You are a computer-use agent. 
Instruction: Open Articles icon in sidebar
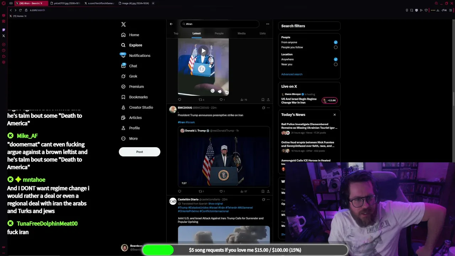pyautogui.click(x=123, y=118)
